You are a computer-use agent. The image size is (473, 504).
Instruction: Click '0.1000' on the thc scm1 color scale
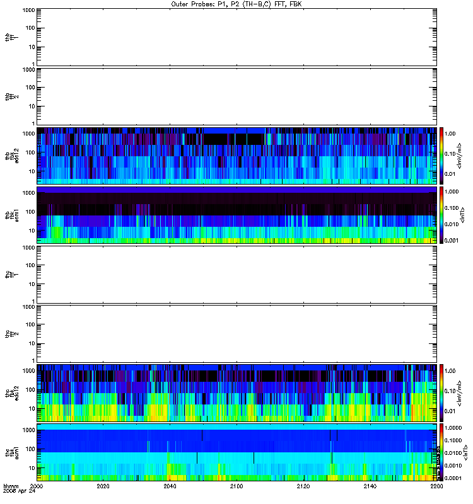[453, 440]
